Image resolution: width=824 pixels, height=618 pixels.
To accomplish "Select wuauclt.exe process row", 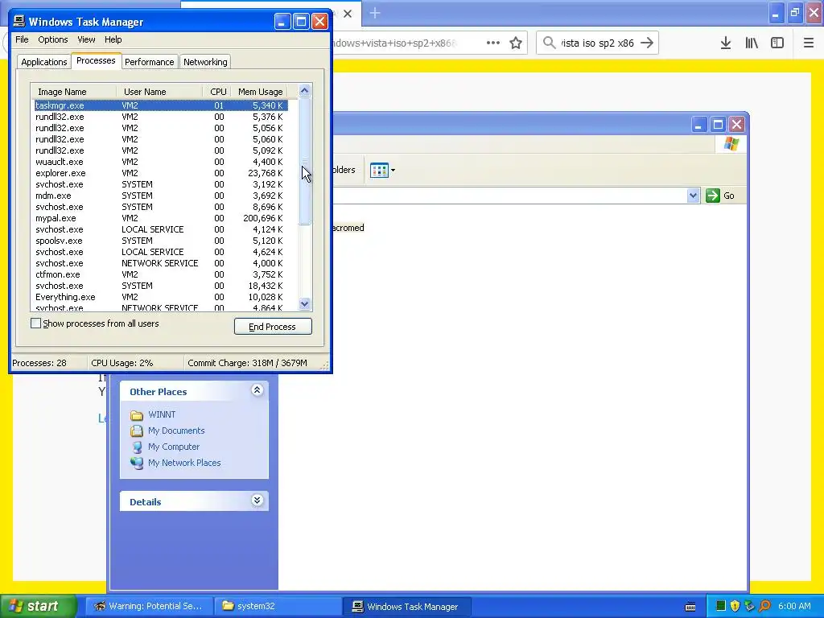I will point(161,162).
